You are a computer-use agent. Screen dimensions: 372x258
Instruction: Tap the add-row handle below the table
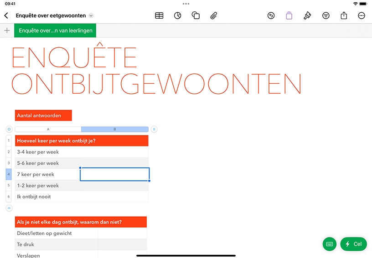point(9,208)
